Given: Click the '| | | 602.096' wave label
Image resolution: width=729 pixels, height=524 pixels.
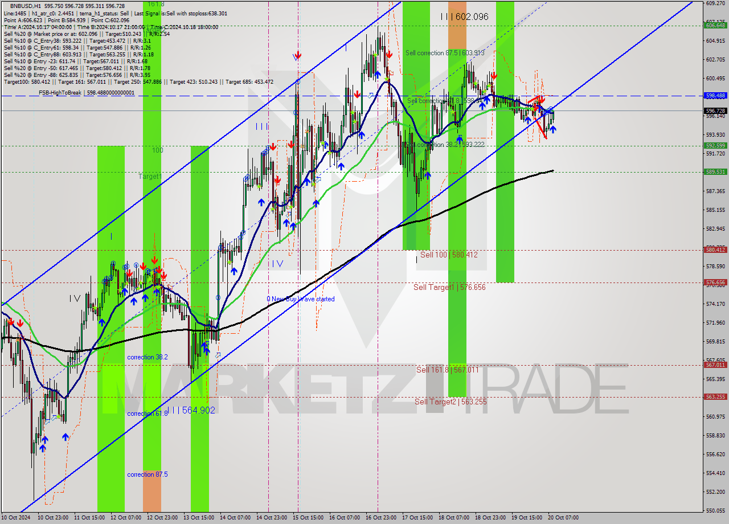Looking at the screenshot, I should pyautogui.click(x=464, y=17).
